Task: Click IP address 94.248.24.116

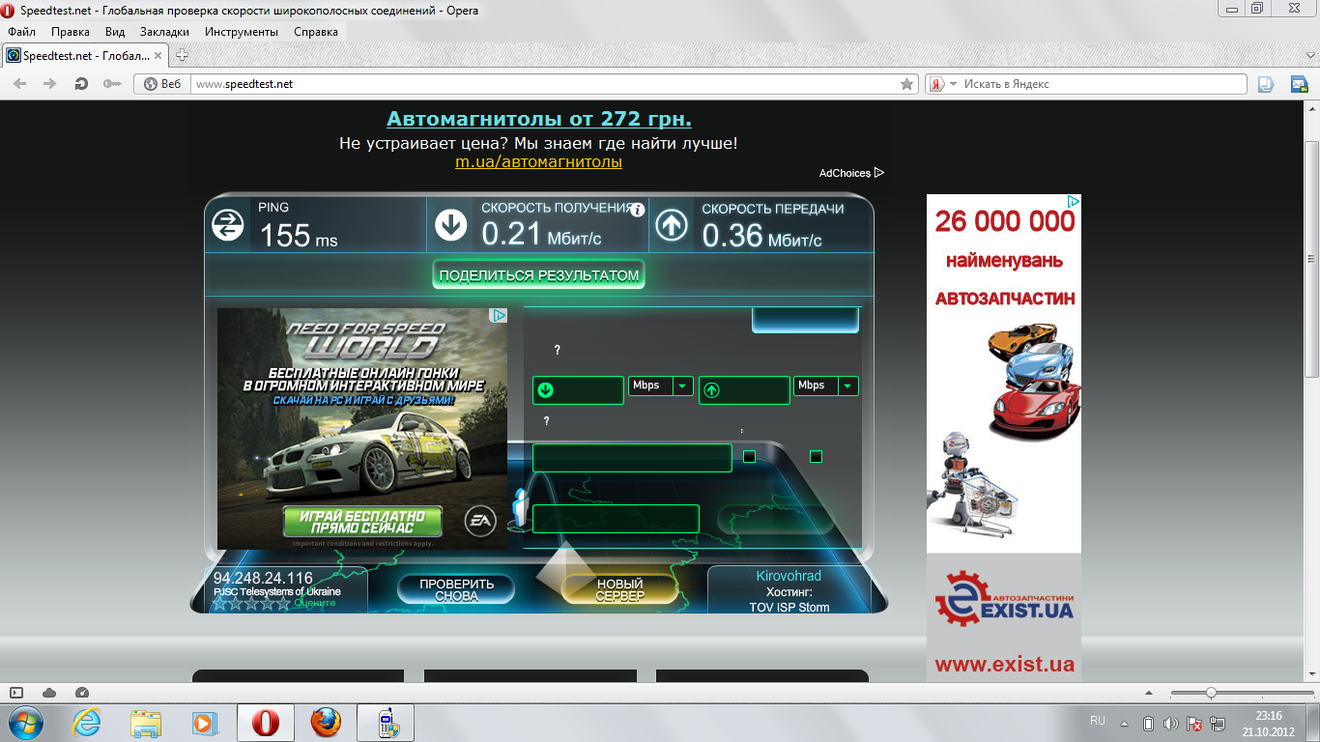Action: [x=263, y=578]
